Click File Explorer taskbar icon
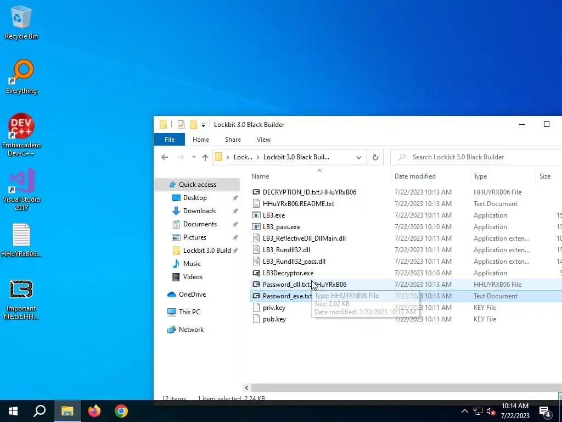562x422 pixels. pyautogui.click(x=67, y=411)
